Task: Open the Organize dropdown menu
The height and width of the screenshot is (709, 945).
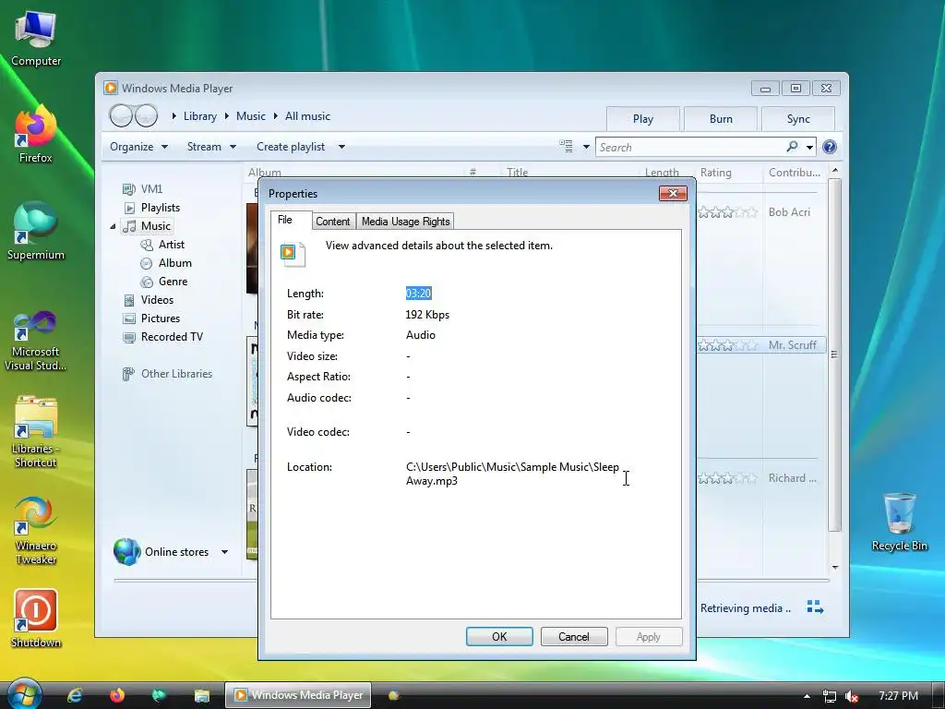Action: (x=138, y=147)
